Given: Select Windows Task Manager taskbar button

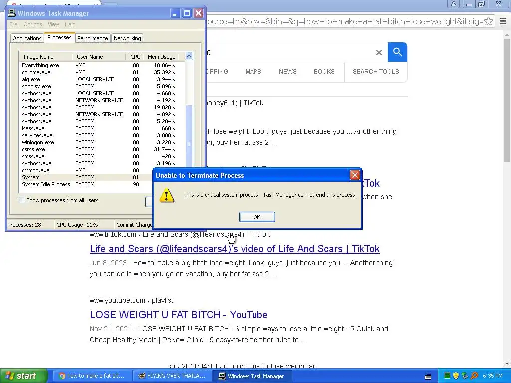Looking at the screenshot, I should point(251,376).
